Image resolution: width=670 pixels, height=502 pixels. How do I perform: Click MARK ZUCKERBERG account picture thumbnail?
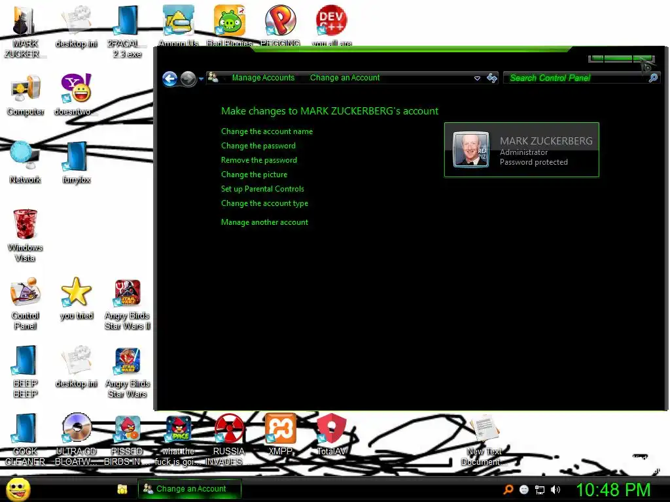click(x=470, y=150)
